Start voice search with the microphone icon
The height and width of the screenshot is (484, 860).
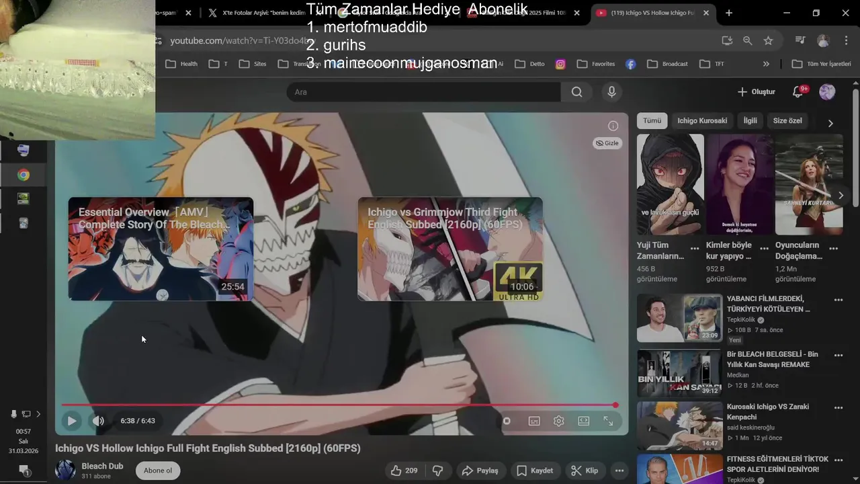pos(611,92)
